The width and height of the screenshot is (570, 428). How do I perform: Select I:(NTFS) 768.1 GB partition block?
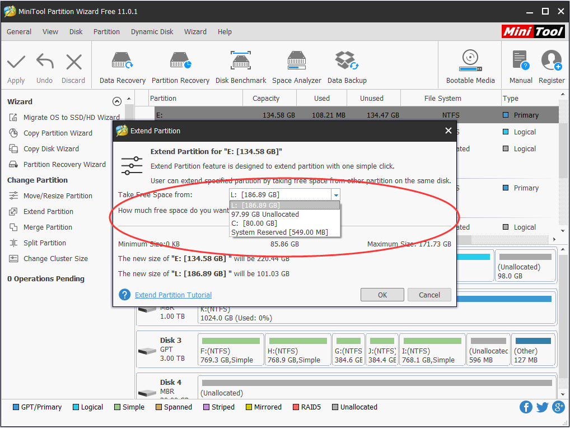coord(432,350)
